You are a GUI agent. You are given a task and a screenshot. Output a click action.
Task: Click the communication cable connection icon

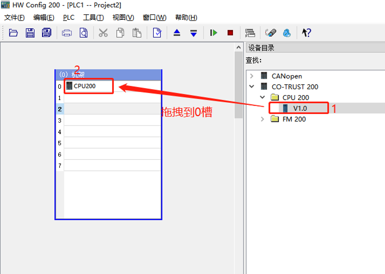click(270, 33)
